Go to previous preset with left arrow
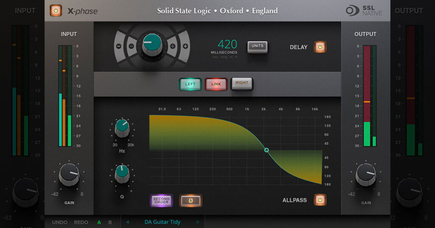 (127, 222)
